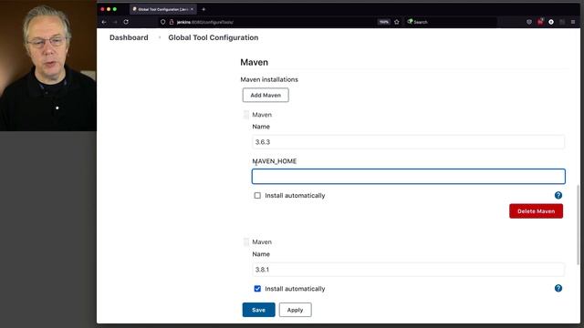Open the grey sidebar extension icon in toolbar

point(562,22)
